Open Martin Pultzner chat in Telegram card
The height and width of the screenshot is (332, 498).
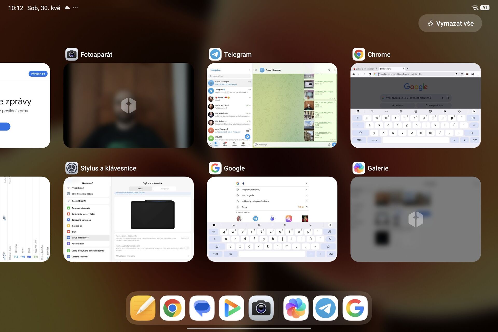pos(230,114)
